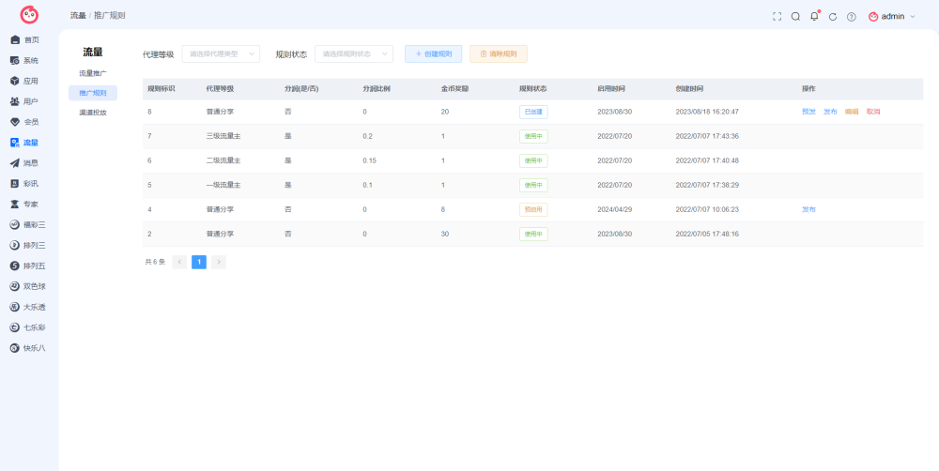
Task: Open 双色球 in the sidebar
Action: pyautogui.click(x=29, y=286)
